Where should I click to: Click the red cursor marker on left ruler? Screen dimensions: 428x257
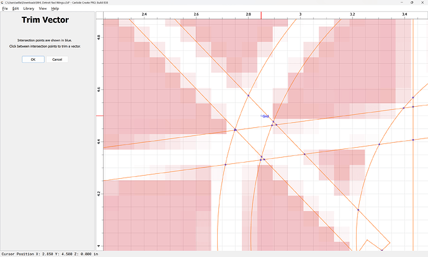(99, 115)
